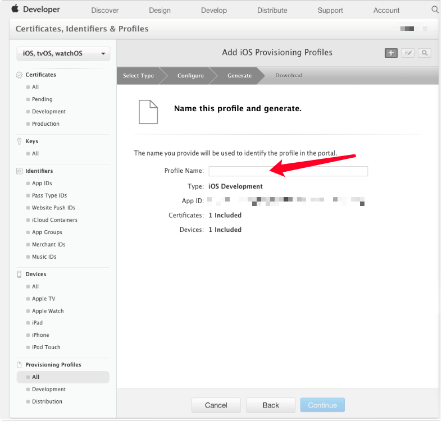Go to the Select Type step

[x=138, y=76]
